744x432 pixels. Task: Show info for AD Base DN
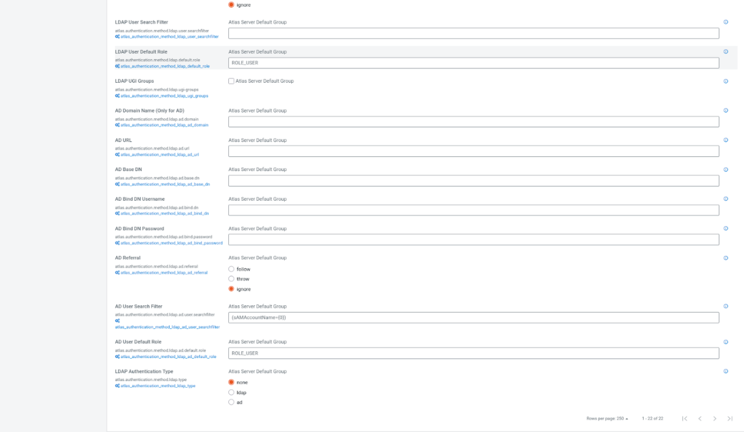pyautogui.click(x=725, y=170)
